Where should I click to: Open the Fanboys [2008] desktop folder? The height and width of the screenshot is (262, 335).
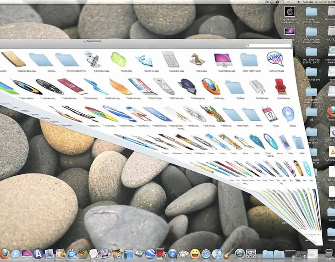[x=311, y=12]
